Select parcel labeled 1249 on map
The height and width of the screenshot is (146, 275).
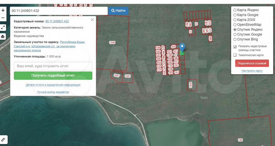[x=170, y=55]
